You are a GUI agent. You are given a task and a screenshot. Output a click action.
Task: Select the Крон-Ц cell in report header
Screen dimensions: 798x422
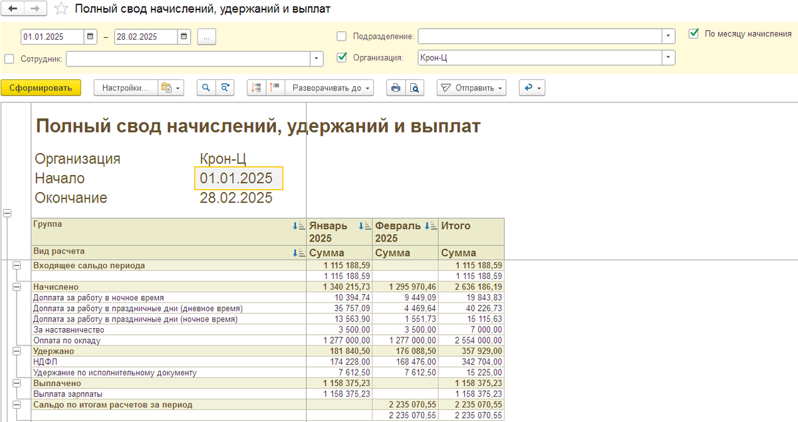point(223,158)
